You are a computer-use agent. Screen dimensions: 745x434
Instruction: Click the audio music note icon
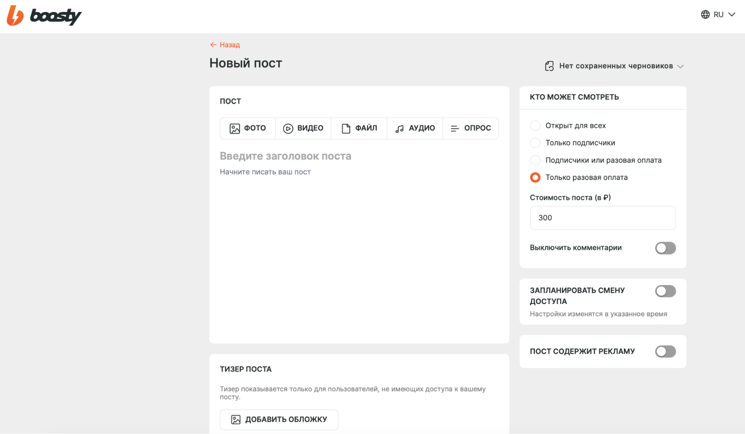[x=400, y=129]
